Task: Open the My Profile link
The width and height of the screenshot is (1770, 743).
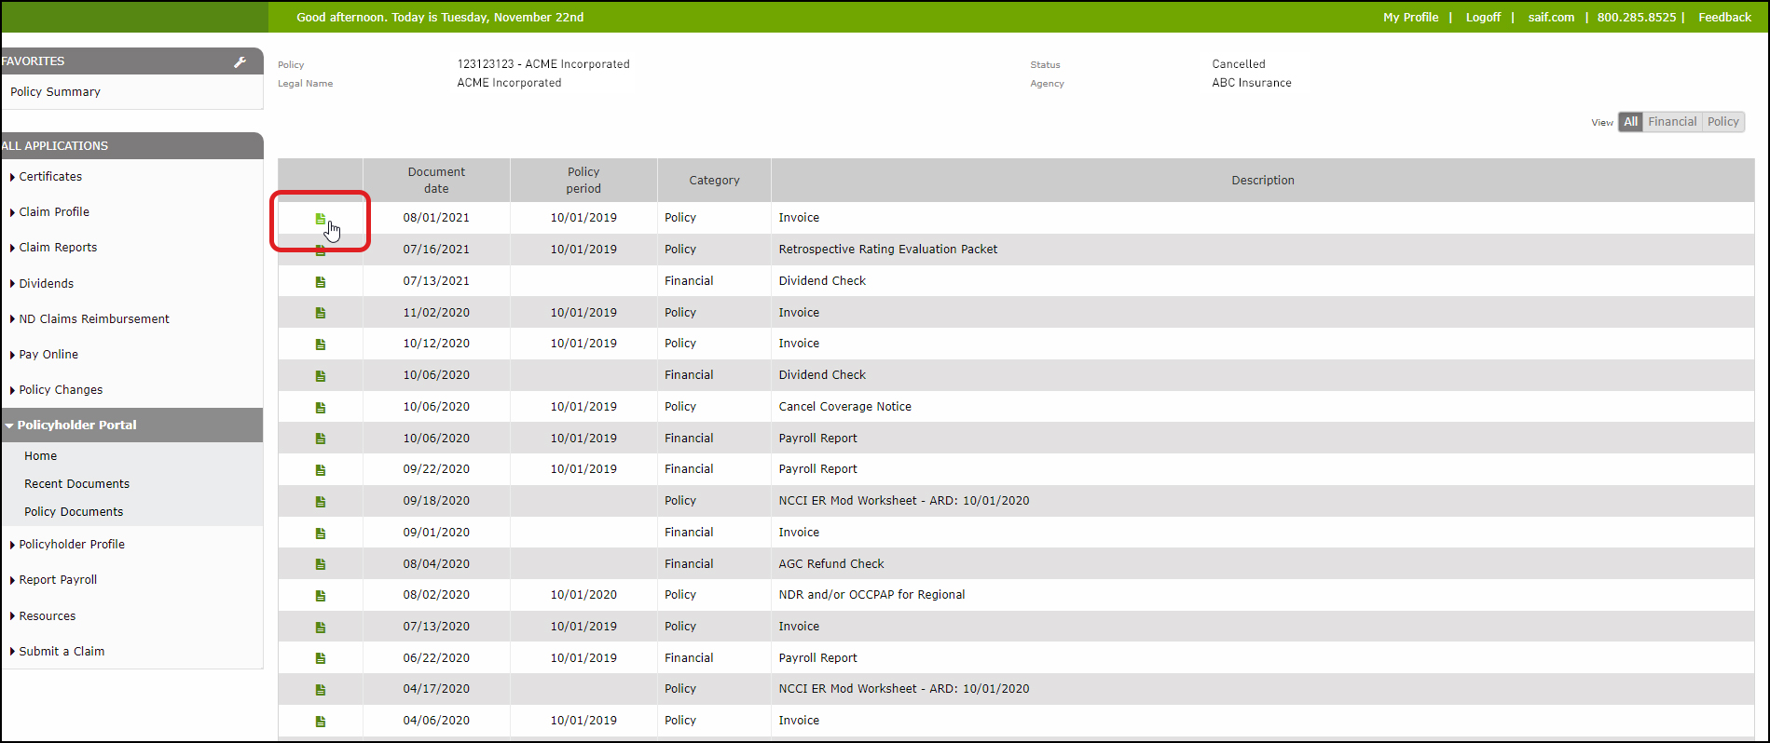Action: (1410, 18)
